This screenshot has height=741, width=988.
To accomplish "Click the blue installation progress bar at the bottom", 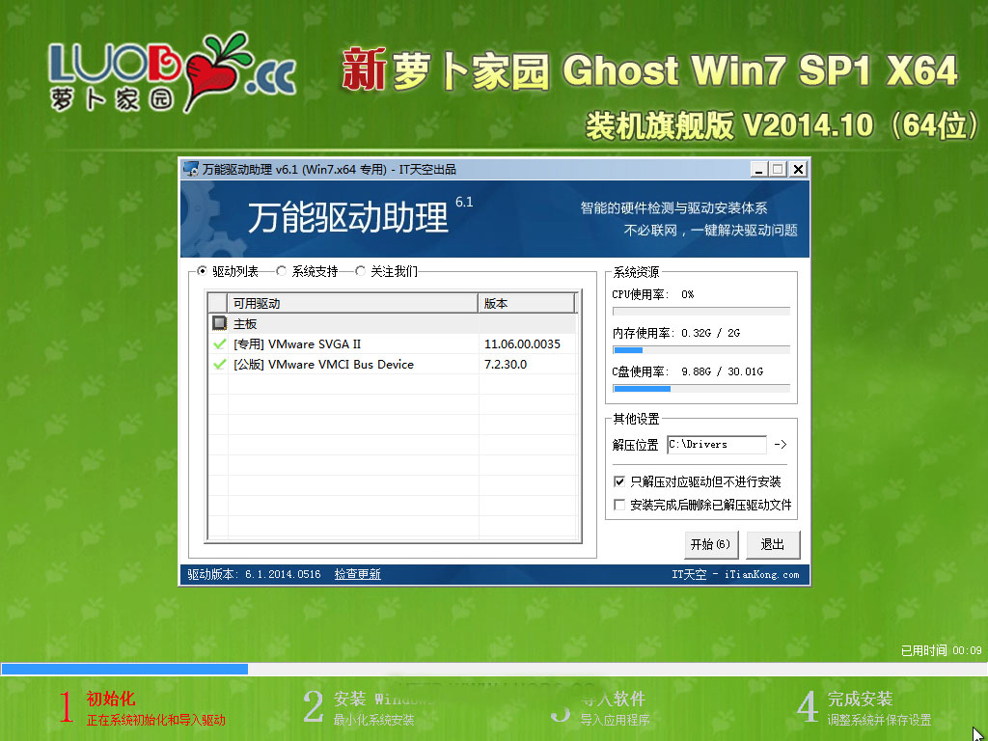I will tap(494, 669).
